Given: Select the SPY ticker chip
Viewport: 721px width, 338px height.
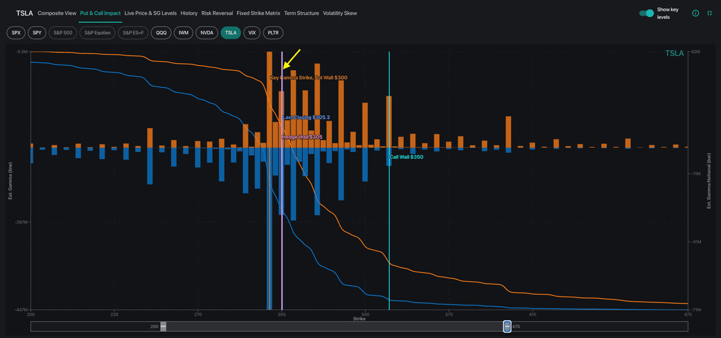Looking at the screenshot, I should (37, 33).
